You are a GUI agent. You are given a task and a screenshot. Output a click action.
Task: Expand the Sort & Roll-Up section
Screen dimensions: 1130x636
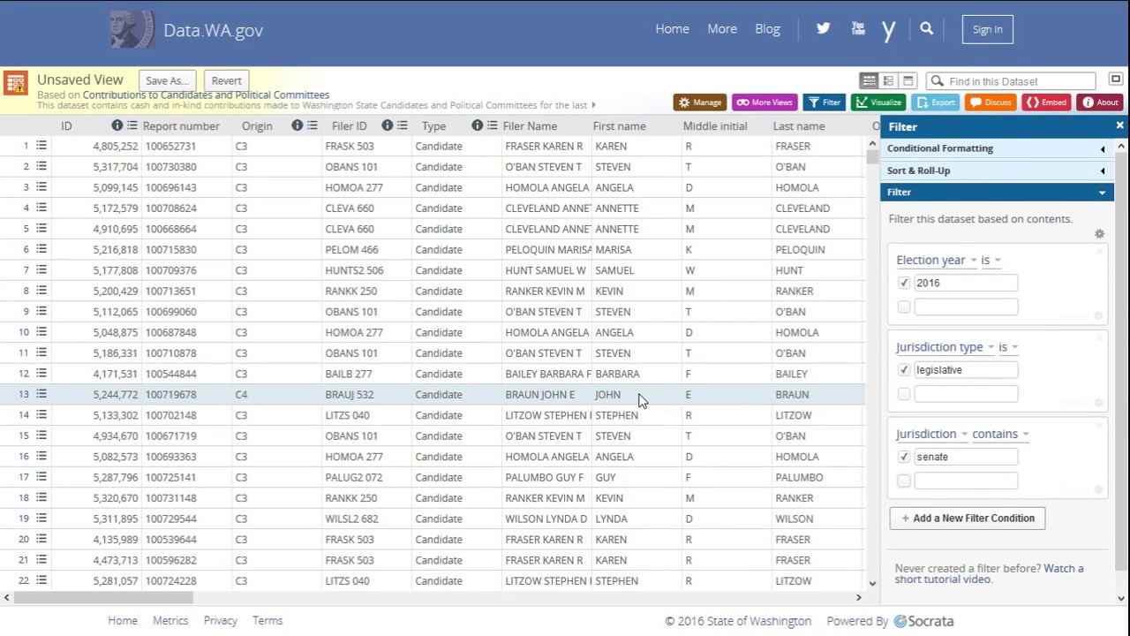click(997, 170)
